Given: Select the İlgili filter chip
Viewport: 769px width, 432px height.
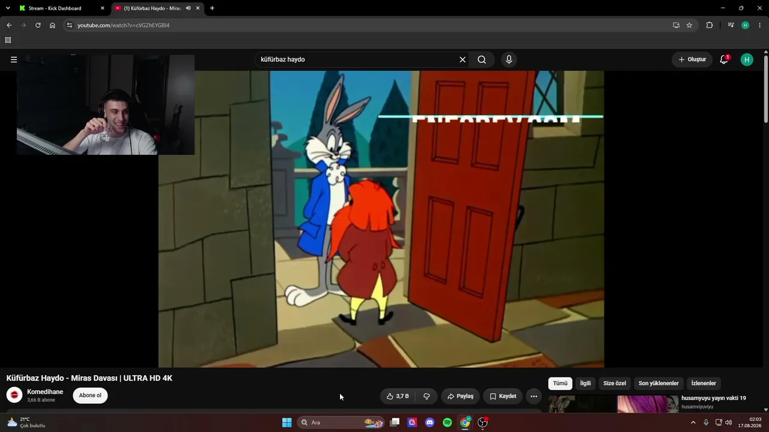Looking at the screenshot, I should pyautogui.click(x=585, y=383).
